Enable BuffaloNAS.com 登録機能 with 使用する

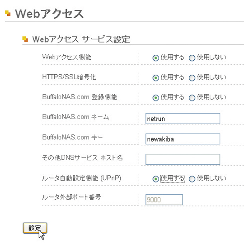tap(155, 98)
